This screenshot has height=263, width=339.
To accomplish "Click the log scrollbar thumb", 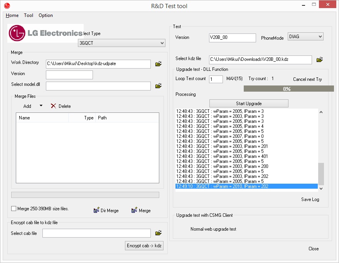I will pos(321,174).
